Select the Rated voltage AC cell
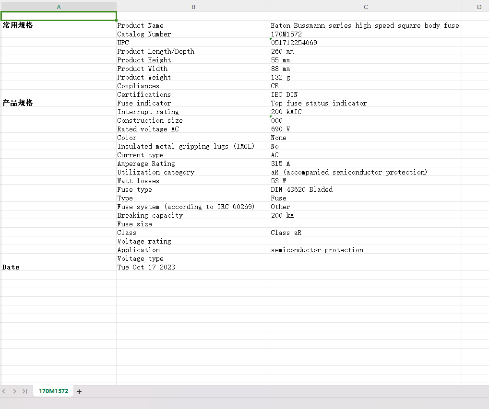489x409 pixels. click(x=193, y=129)
